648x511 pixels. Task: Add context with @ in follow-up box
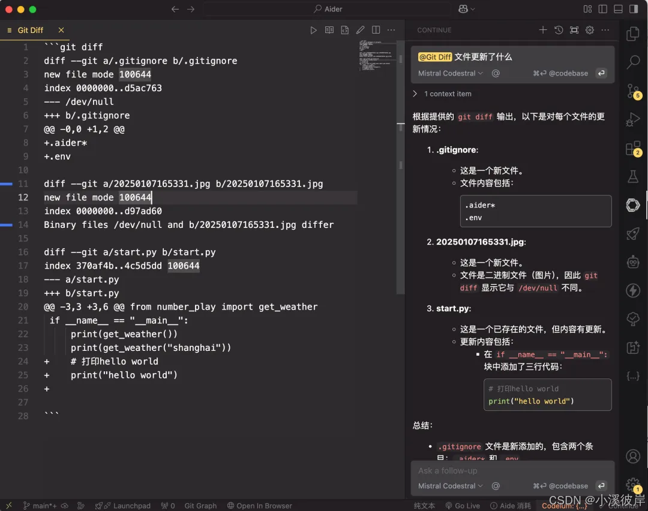coord(496,486)
